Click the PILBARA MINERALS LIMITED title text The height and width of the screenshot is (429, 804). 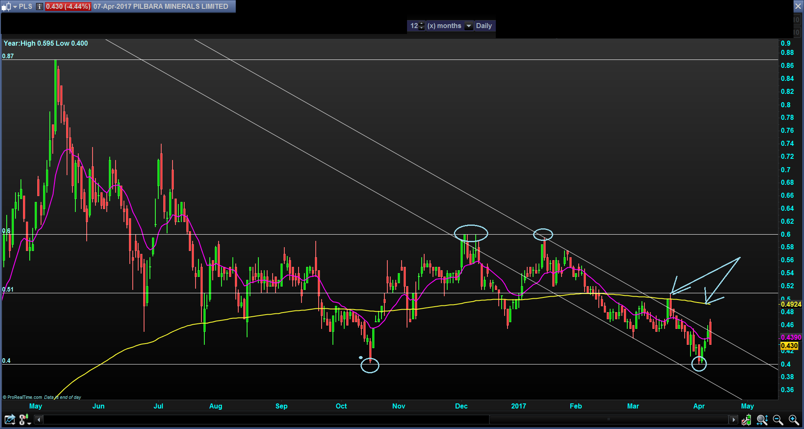click(180, 7)
